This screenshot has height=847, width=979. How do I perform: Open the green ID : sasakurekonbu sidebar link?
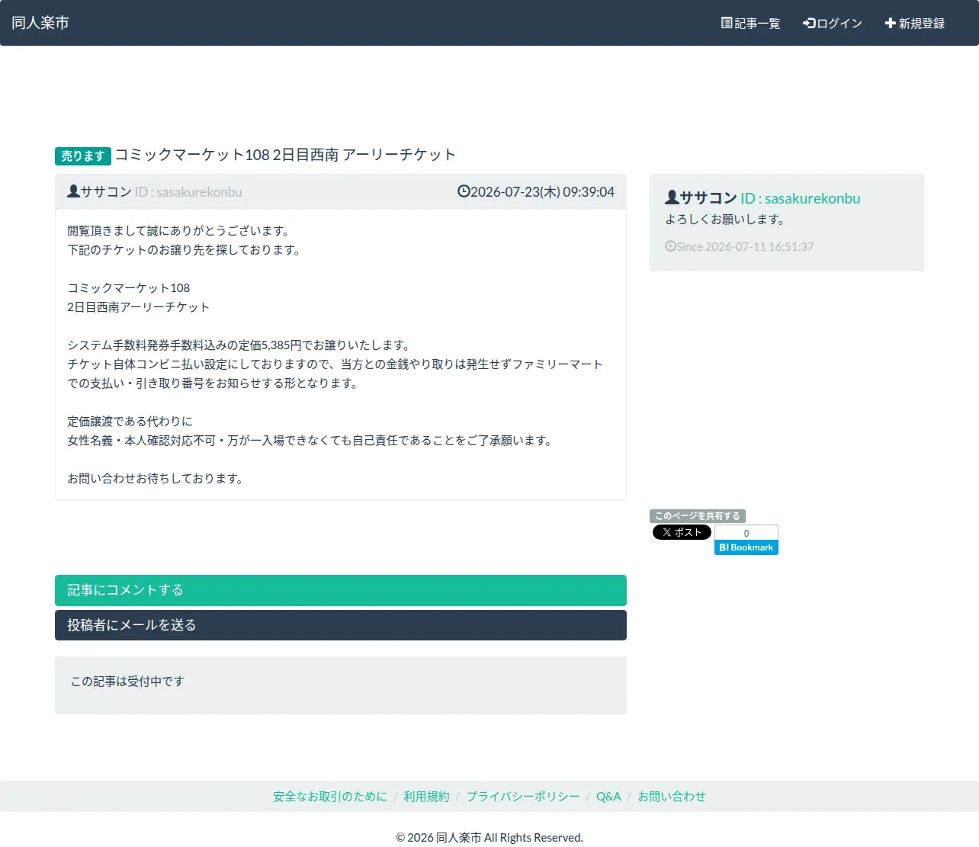point(801,198)
